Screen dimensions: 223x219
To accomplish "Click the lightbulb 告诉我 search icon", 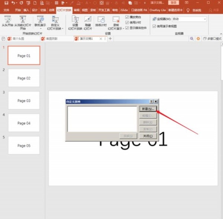I will 188,10.
